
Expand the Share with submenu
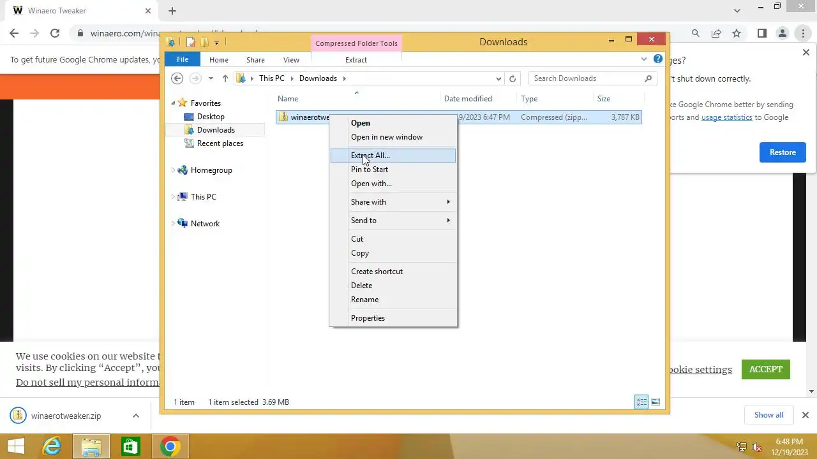pos(393,202)
